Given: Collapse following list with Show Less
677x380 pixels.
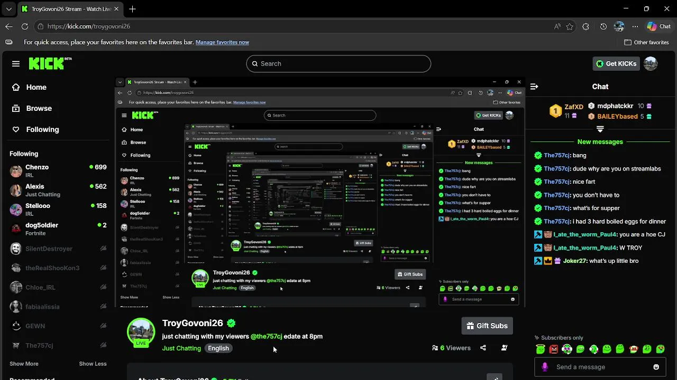Looking at the screenshot, I should click(93, 364).
